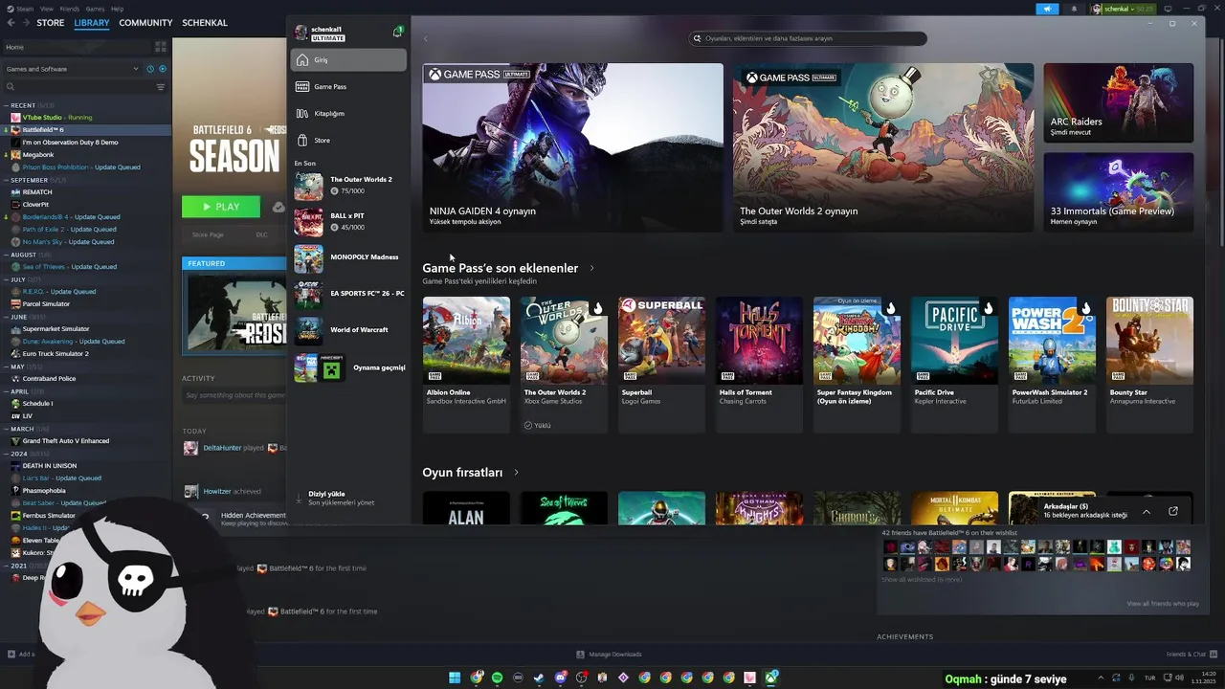
Task: Open View menu
Action: 46,9
